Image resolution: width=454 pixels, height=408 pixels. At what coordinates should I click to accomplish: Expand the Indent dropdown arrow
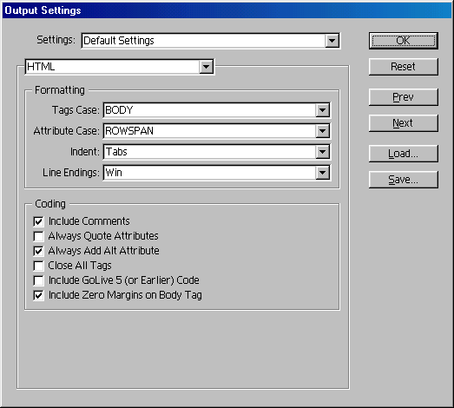322,152
